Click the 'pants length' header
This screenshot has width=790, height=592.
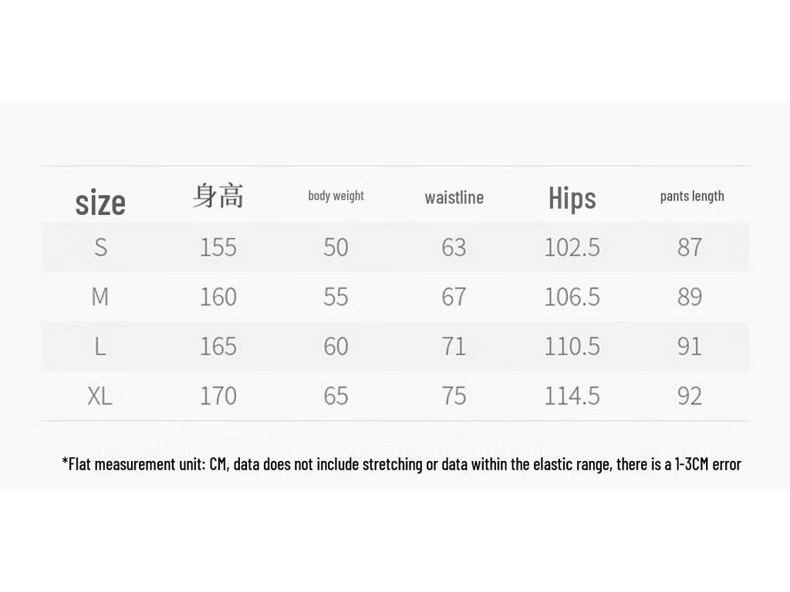(692, 197)
